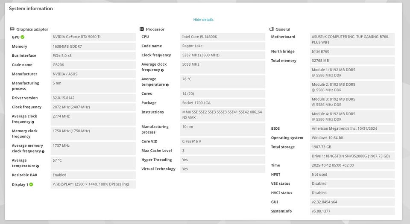Click the Intel B760 north bridge value
The image size is (410, 224).
tap(352, 52)
